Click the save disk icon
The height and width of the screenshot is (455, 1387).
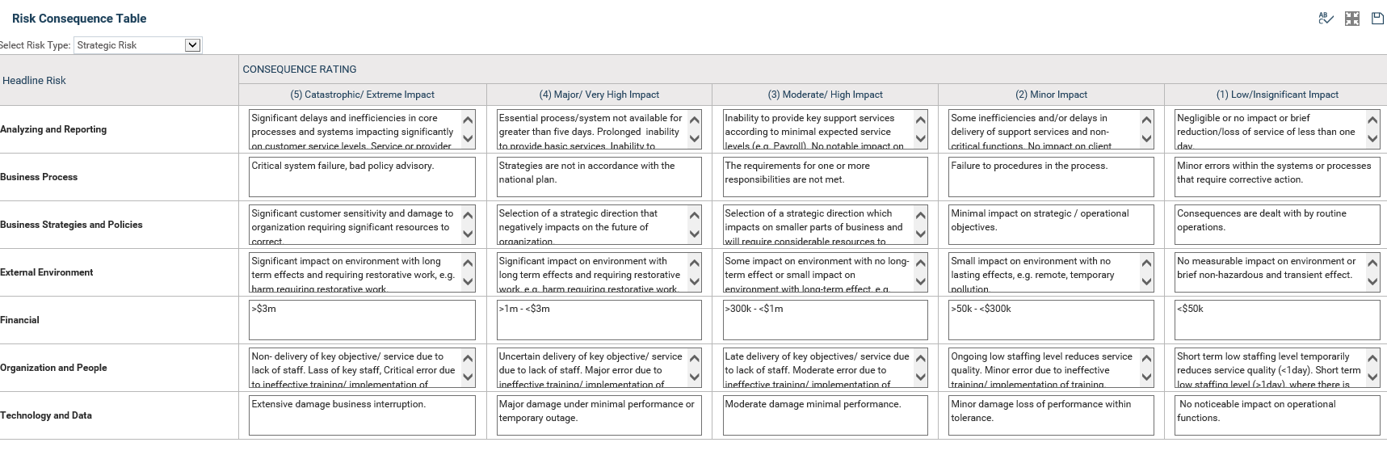click(1377, 19)
